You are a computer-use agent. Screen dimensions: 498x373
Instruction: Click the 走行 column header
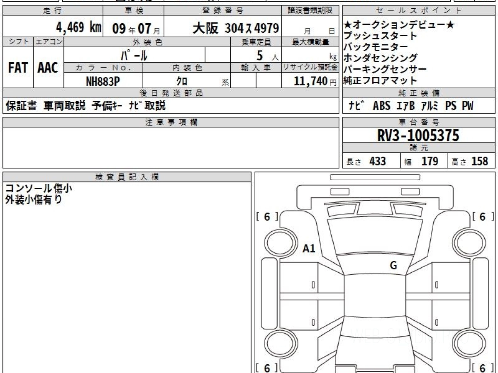click(52, 11)
